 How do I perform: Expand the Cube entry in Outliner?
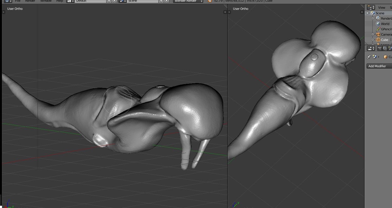point(373,40)
